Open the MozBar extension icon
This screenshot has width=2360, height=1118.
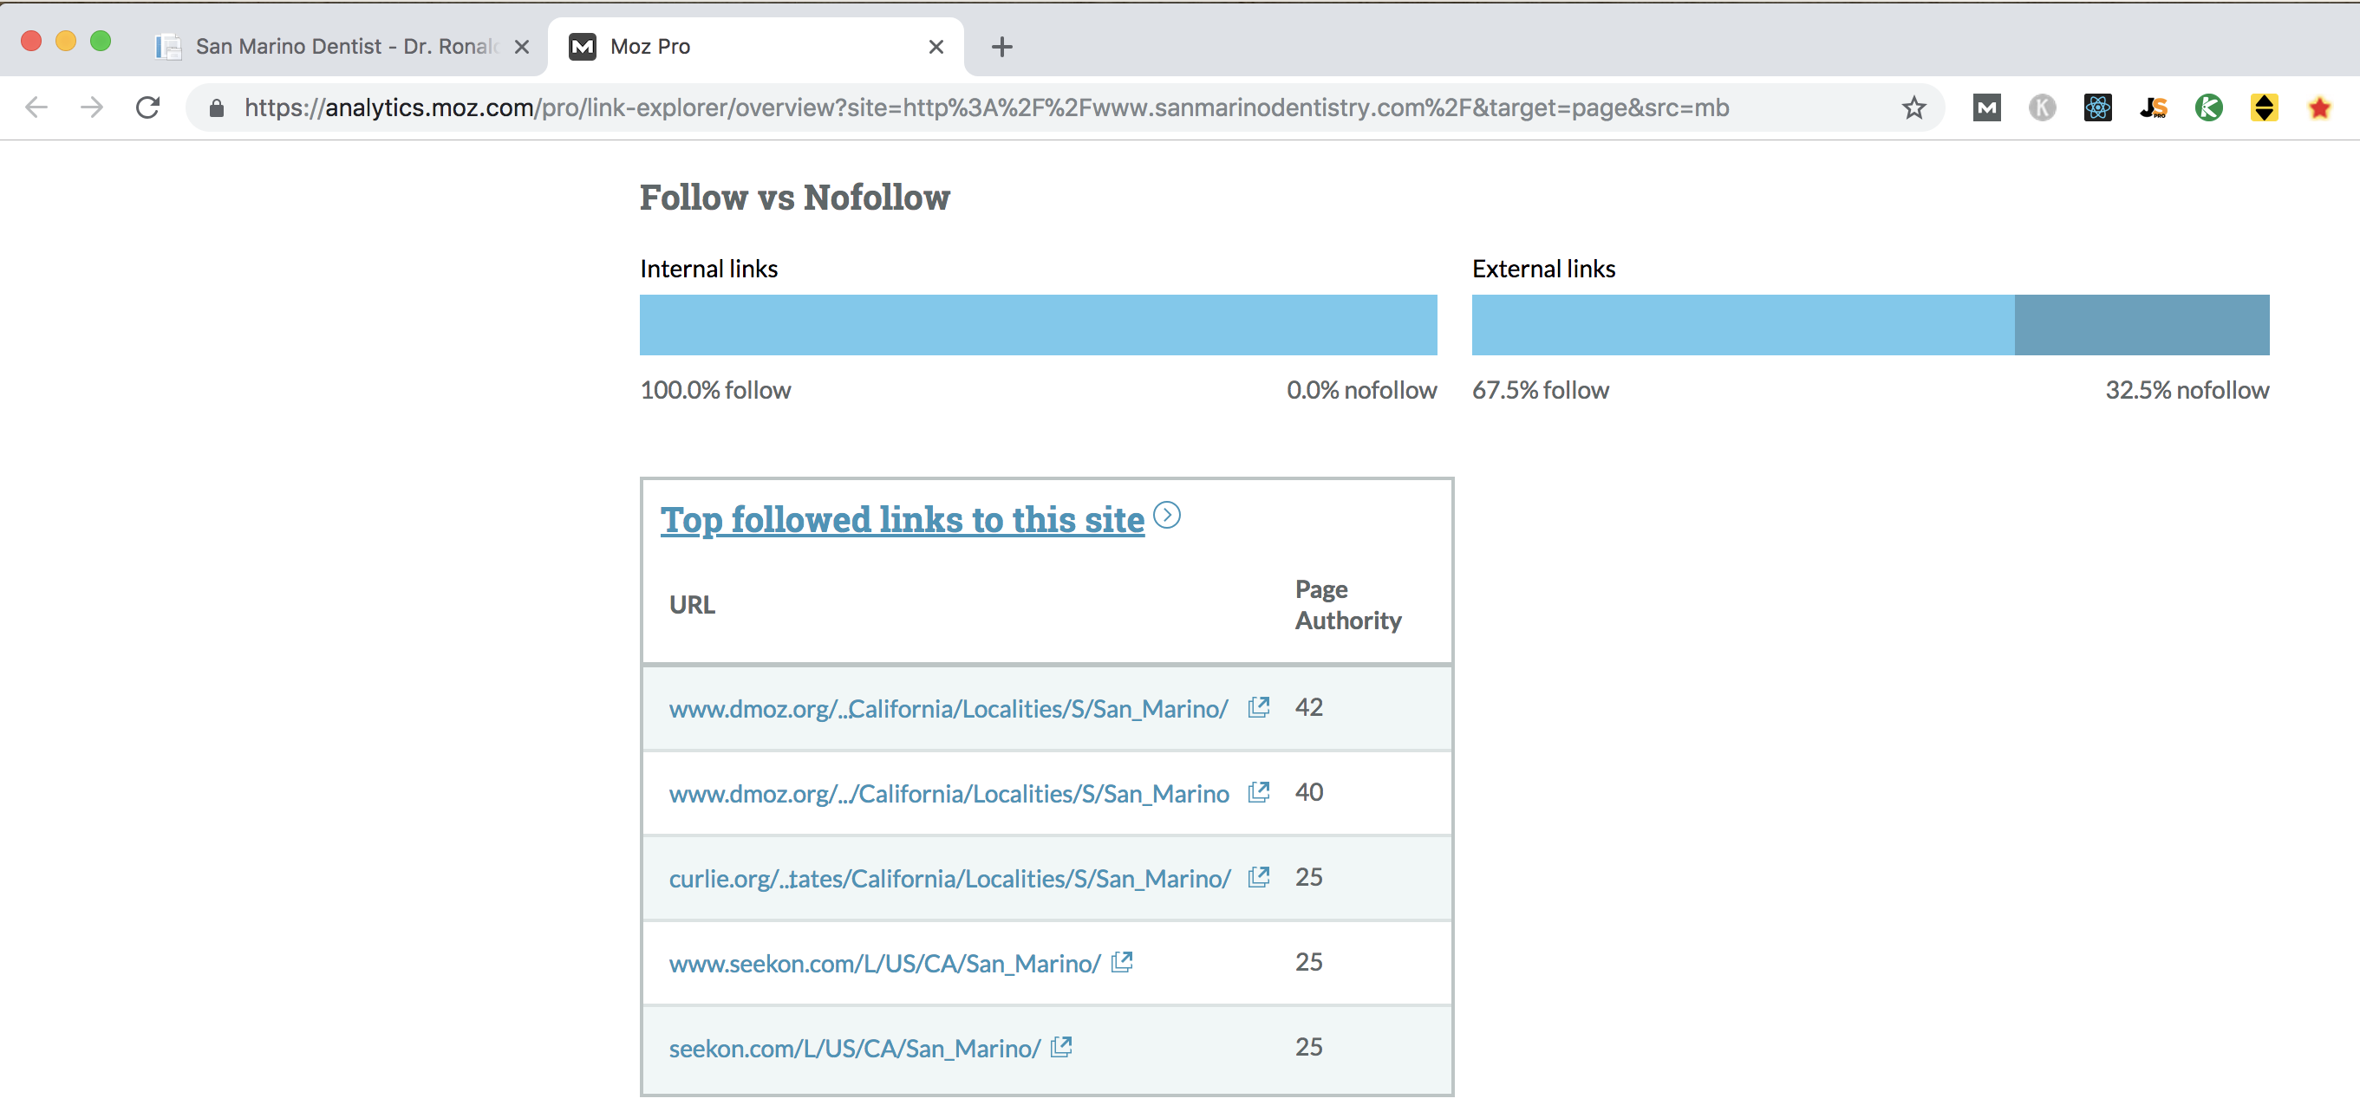click(x=1986, y=108)
